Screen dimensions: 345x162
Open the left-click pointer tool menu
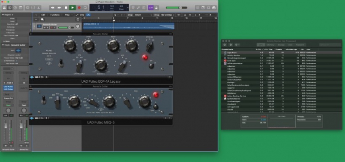116,15
